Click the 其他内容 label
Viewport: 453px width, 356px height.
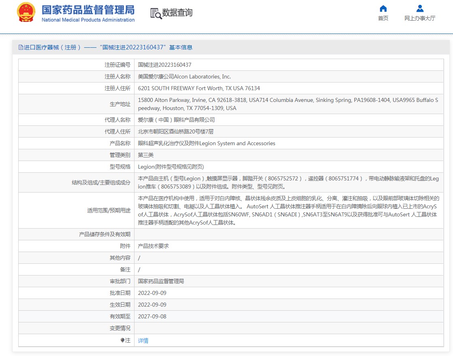tap(120, 258)
